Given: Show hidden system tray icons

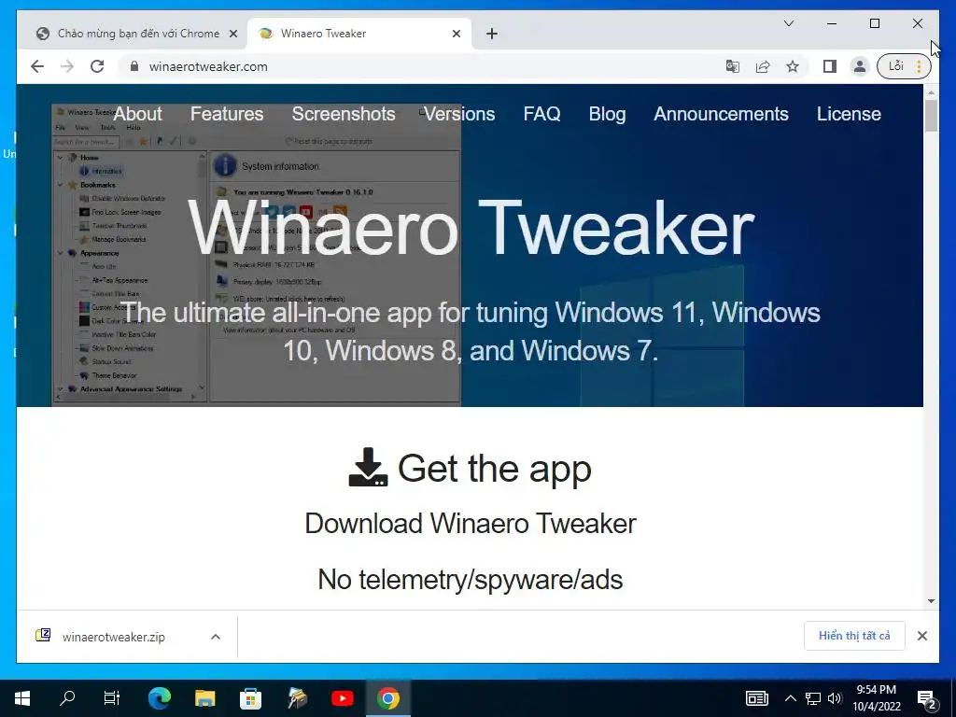Looking at the screenshot, I should (x=790, y=698).
